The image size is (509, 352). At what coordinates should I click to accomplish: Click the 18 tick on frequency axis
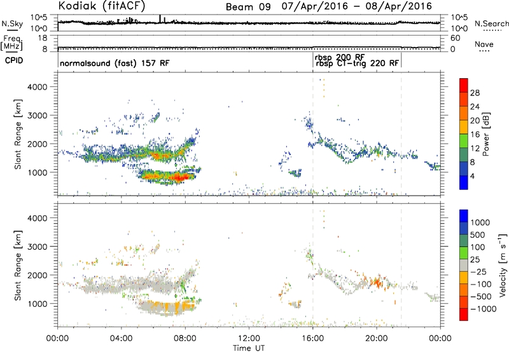pyautogui.click(x=43, y=38)
